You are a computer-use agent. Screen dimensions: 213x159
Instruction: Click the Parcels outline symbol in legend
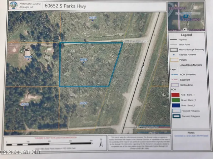[x=174, y=60]
